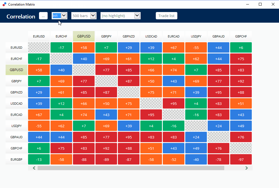Select the GBPUSD column header
This screenshot has width=279, height=188.
tap(84, 36)
